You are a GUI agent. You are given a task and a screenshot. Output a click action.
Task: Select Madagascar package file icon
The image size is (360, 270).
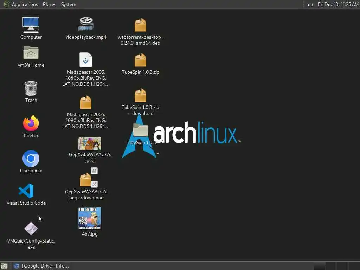tap(86, 102)
